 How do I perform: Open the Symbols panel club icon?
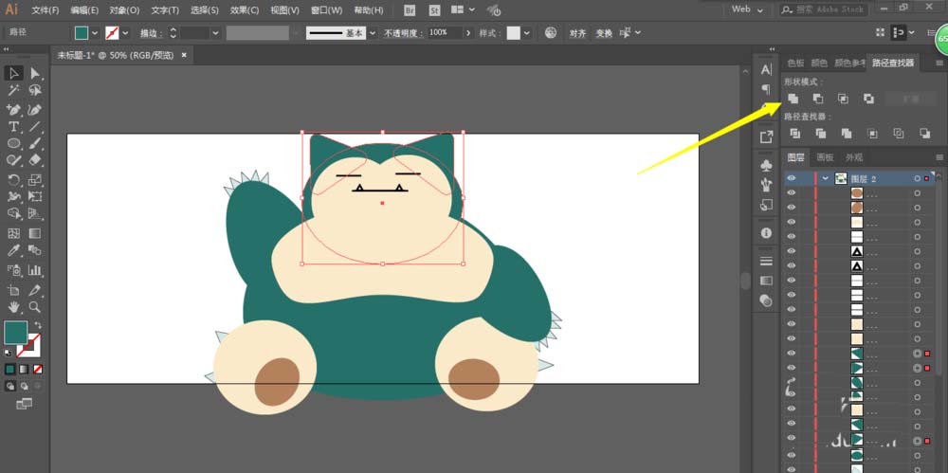(766, 165)
